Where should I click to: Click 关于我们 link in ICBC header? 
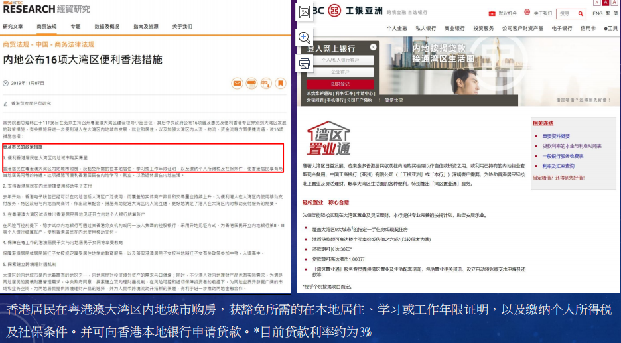click(543, 13)
